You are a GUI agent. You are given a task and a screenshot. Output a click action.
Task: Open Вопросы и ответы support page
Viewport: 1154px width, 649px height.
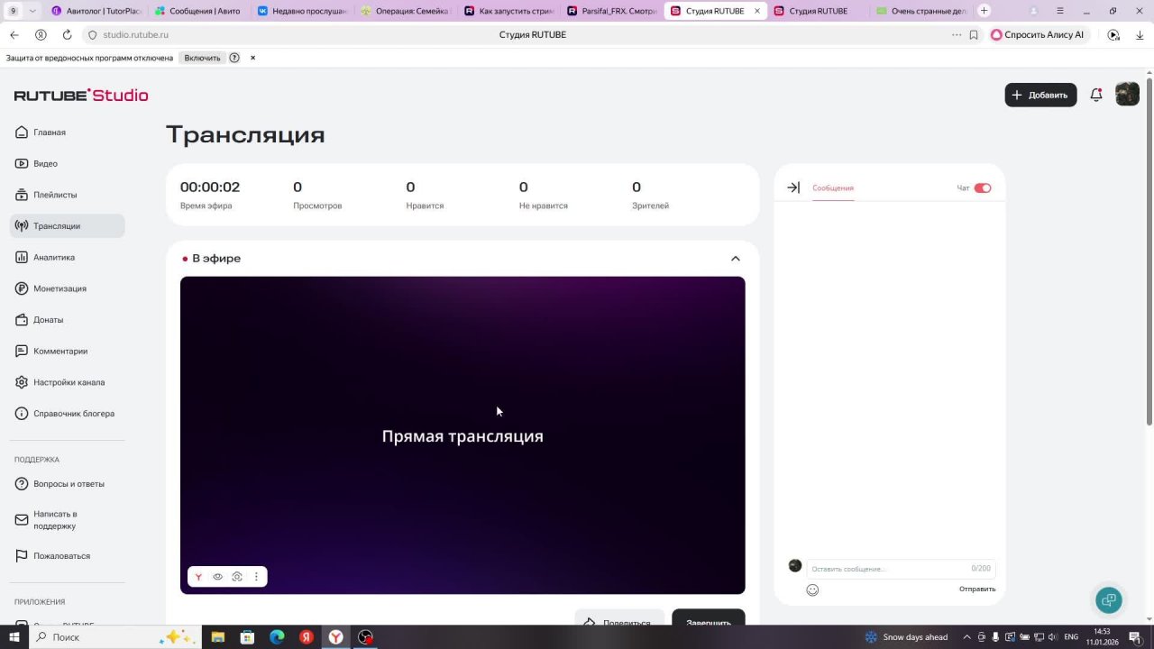pos(67,484)
